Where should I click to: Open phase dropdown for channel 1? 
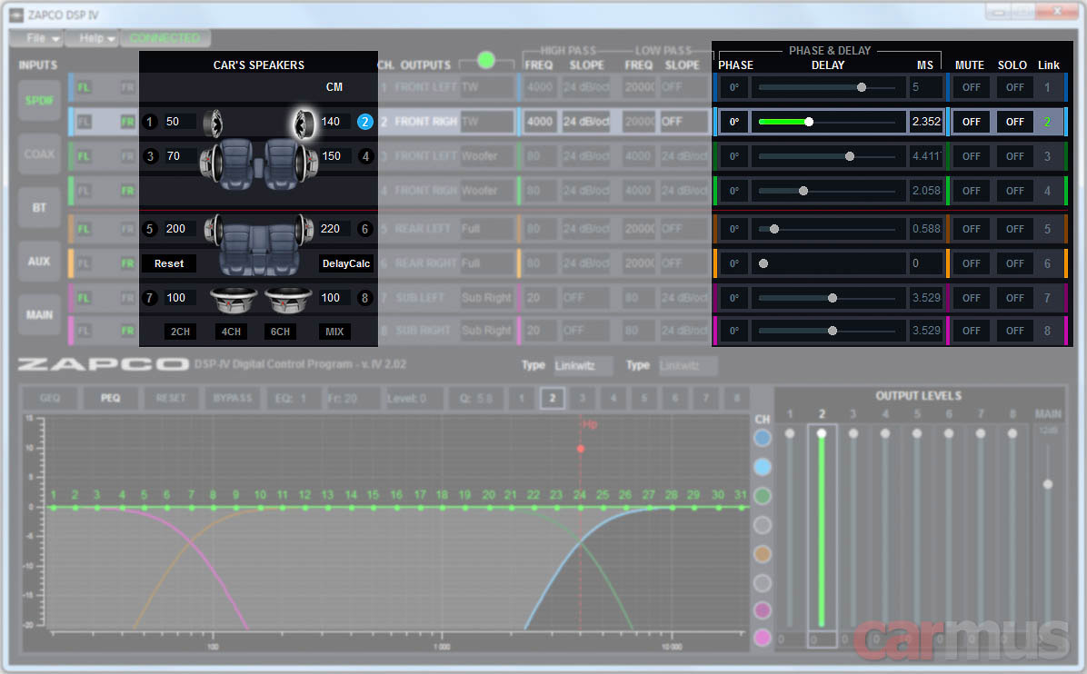[734, 87]
